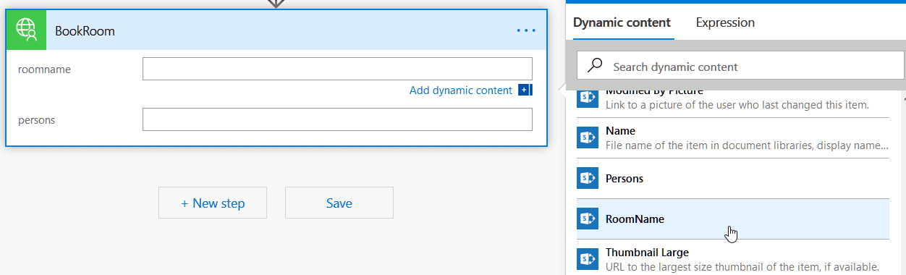Click the New step button
906x275 pixels.
[213, 203]
